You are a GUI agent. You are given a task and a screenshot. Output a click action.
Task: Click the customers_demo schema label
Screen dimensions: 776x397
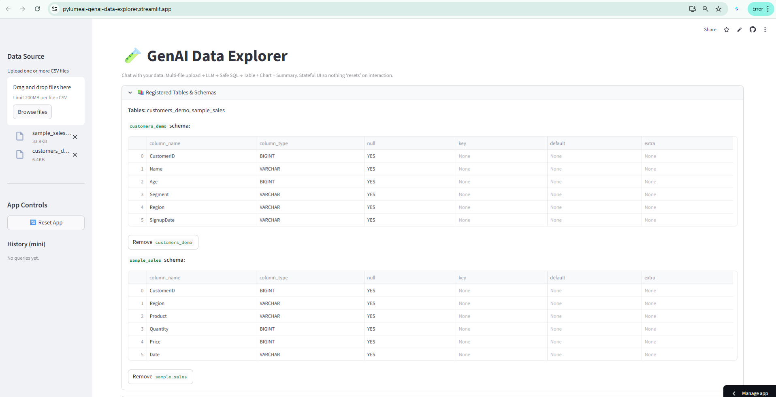pyautogui.click(x=148, y=126)
